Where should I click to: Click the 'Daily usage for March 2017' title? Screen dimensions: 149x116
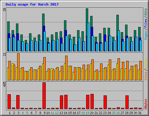pos(32,4)
